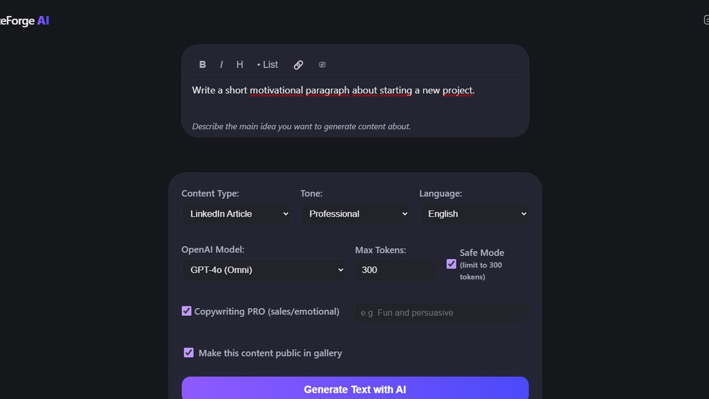709x399 pixels.
Task: Select GPT-4o (Omni) model entry
Action: tap(264, 270)
